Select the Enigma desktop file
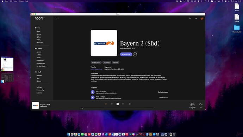Image resolution: width=243 pixels, height=137 pixels. pyautogui.click(x=237, y=18)
